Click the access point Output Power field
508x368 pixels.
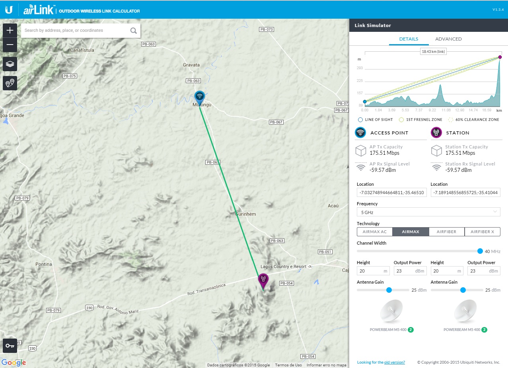410,271
